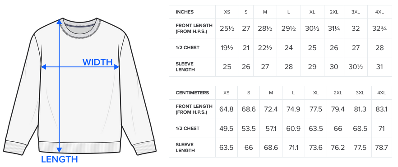398x167 pixels.
Task: Select the 30½ sleeve length cell for 3XL
Action: (356, 67)
